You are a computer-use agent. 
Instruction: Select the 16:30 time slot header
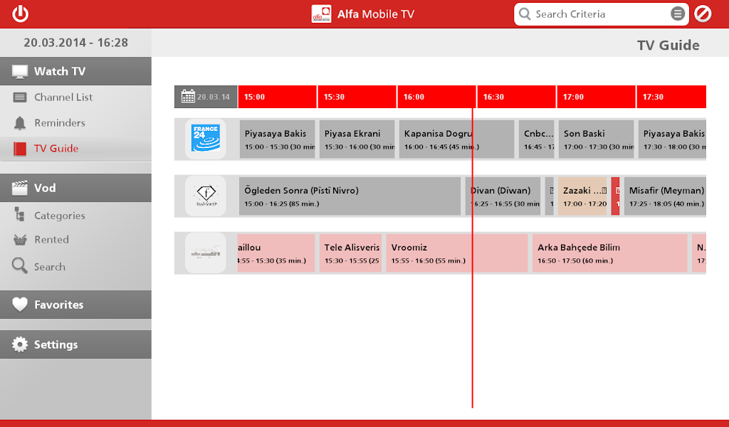[x=516, y=97]
